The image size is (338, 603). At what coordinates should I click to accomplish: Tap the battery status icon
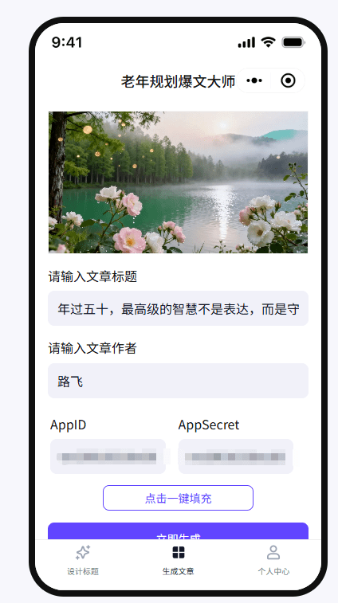(293, 42)
